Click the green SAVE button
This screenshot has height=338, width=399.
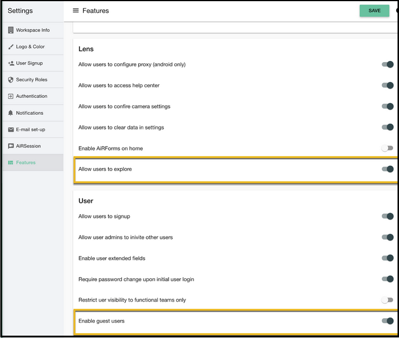tap(374, 11)
